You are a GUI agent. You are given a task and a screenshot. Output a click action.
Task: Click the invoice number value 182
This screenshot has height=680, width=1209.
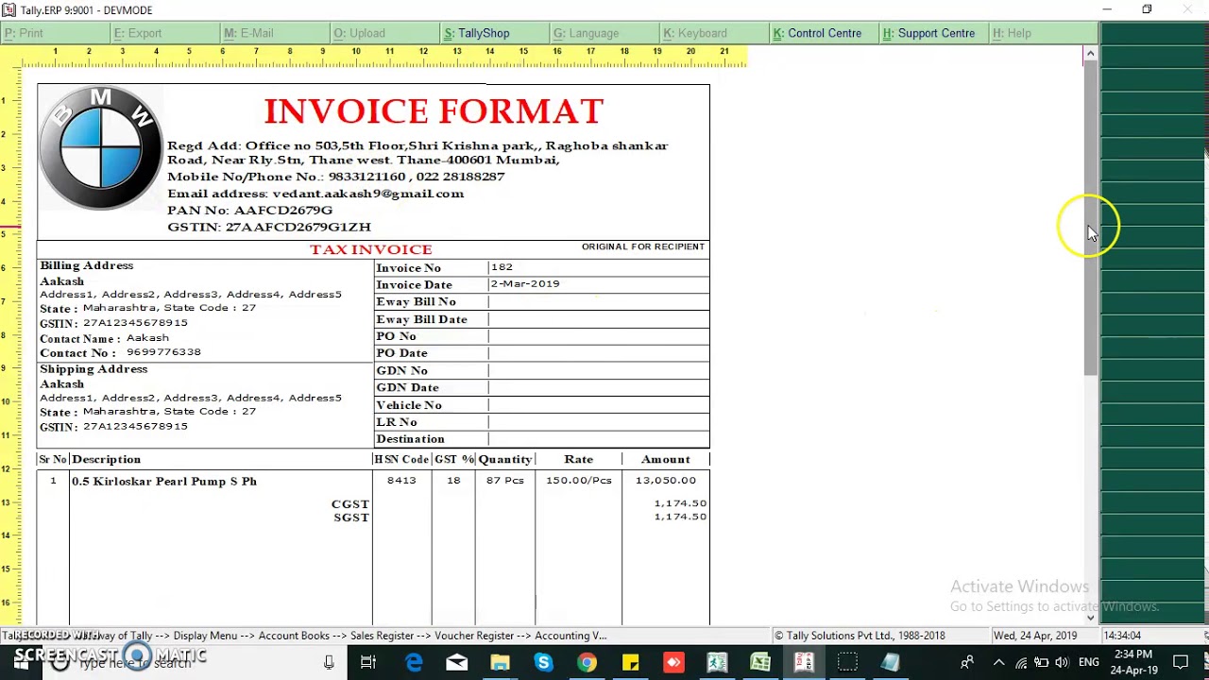[502, 267]
